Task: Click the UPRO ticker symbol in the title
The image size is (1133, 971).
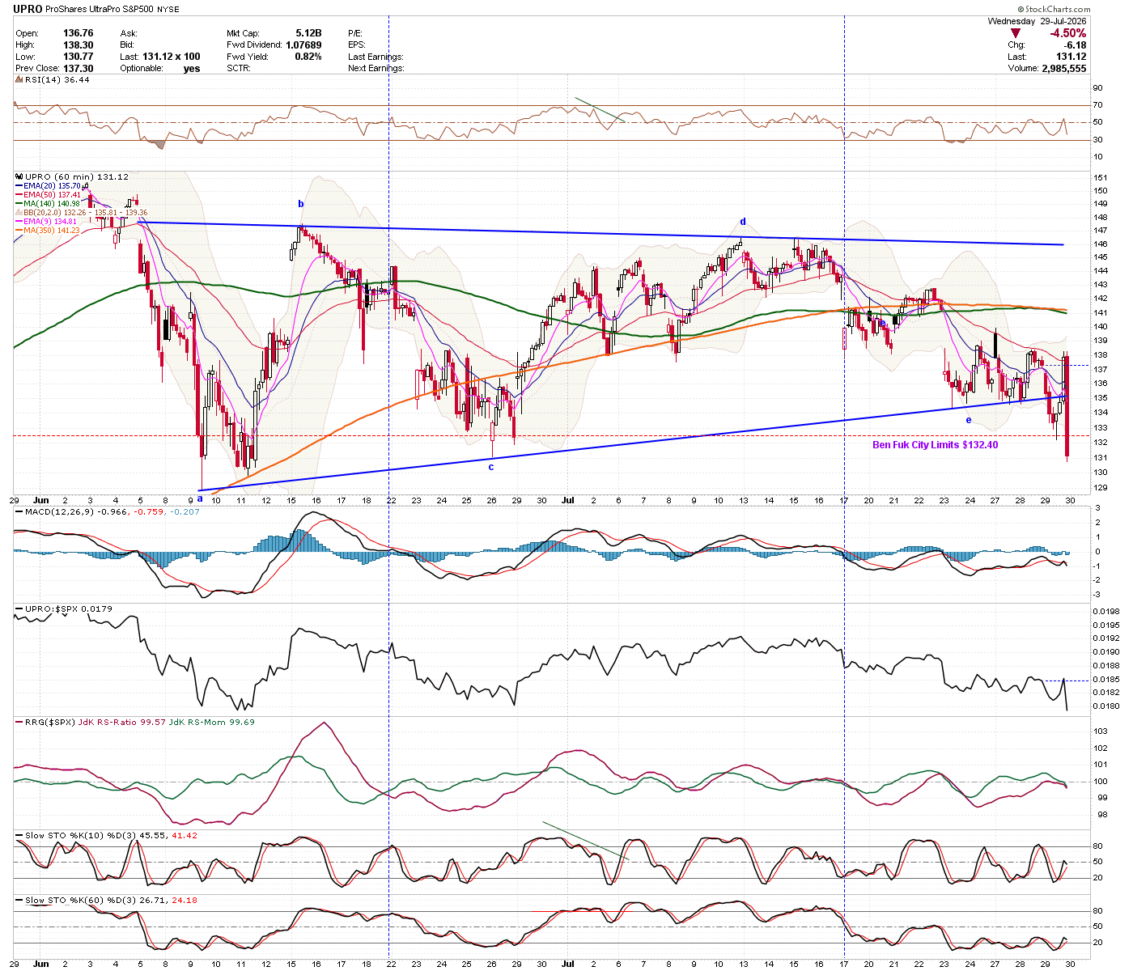Action: 28,9
